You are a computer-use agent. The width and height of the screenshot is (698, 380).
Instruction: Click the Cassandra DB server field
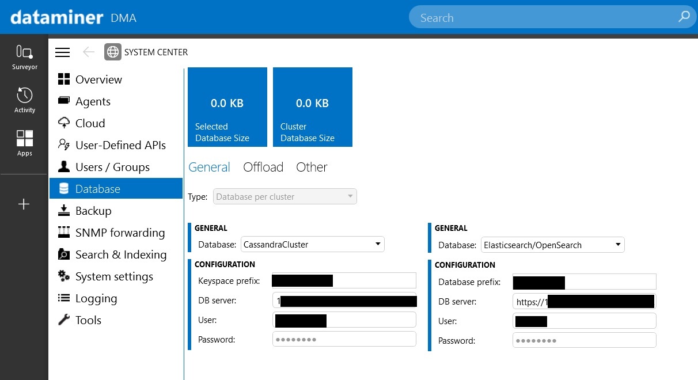344,301
